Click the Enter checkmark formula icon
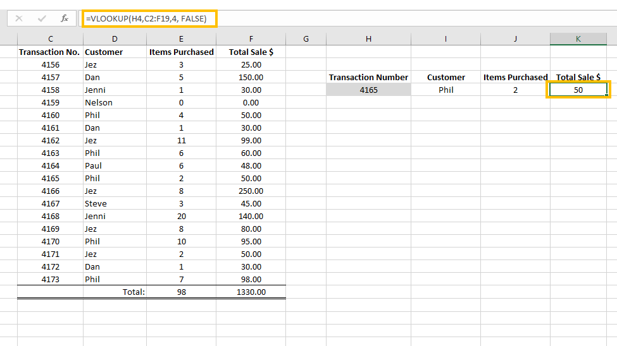Screen dimensions: 617x346 pyautogui.click(x=42, y=18)
